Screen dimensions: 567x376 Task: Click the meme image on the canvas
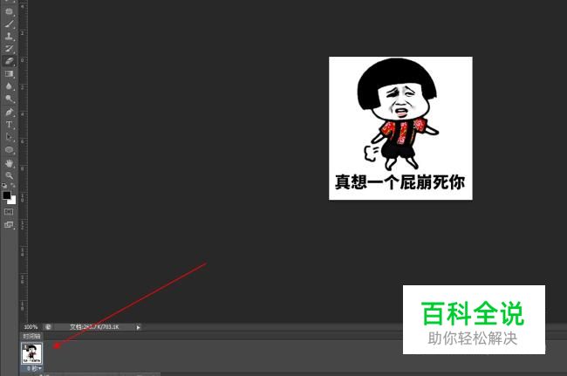(x=400, y=128)
